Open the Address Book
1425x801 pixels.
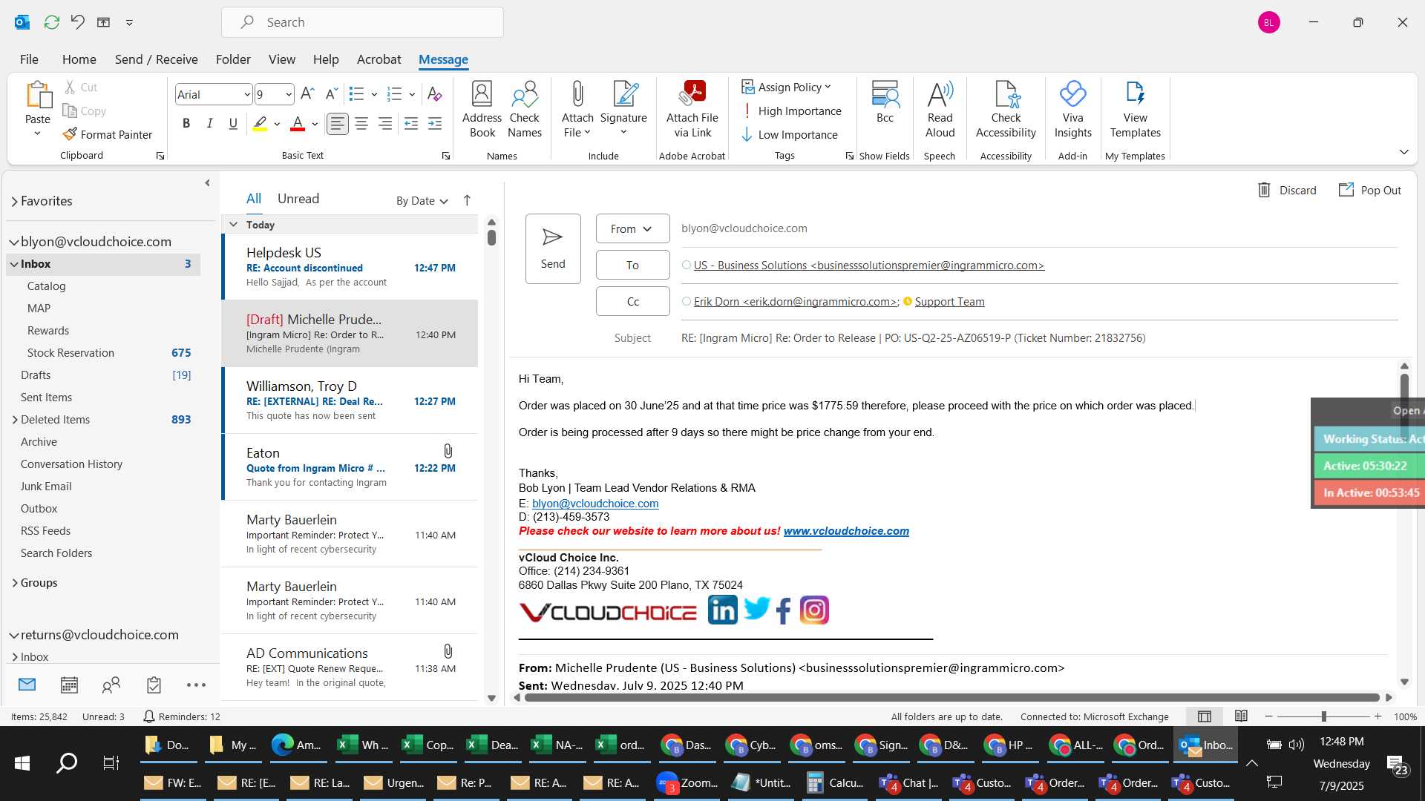tap(482, 110)
